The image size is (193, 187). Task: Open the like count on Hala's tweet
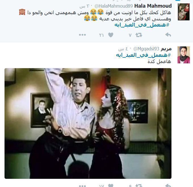point(101,35)
